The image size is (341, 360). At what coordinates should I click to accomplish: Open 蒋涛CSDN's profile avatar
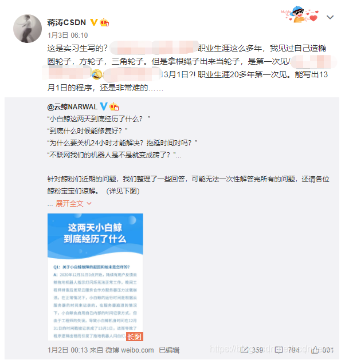28,29
